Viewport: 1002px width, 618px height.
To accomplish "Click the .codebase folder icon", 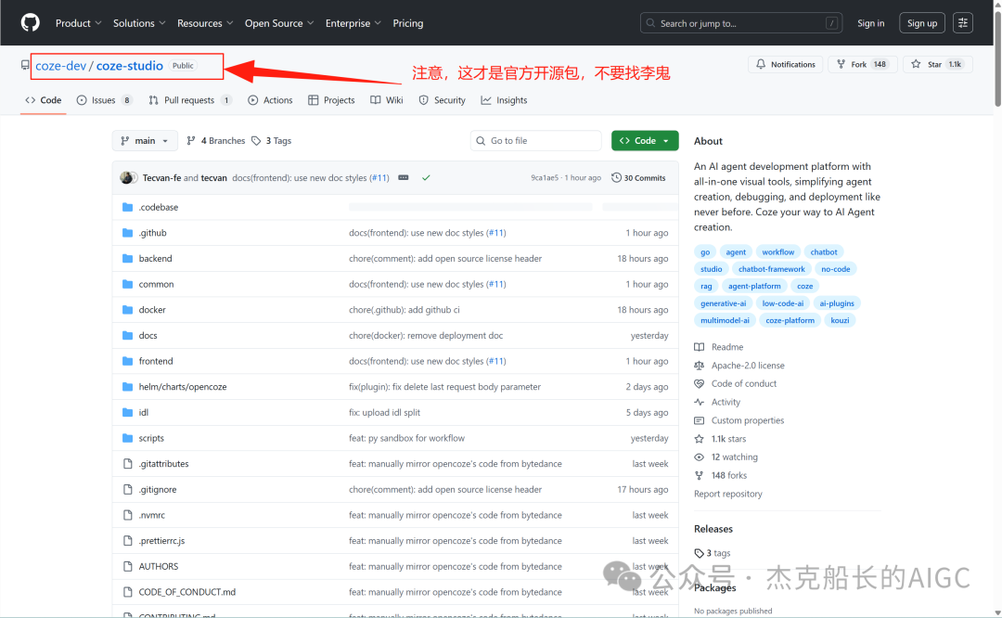I will (x=127, y=207).
